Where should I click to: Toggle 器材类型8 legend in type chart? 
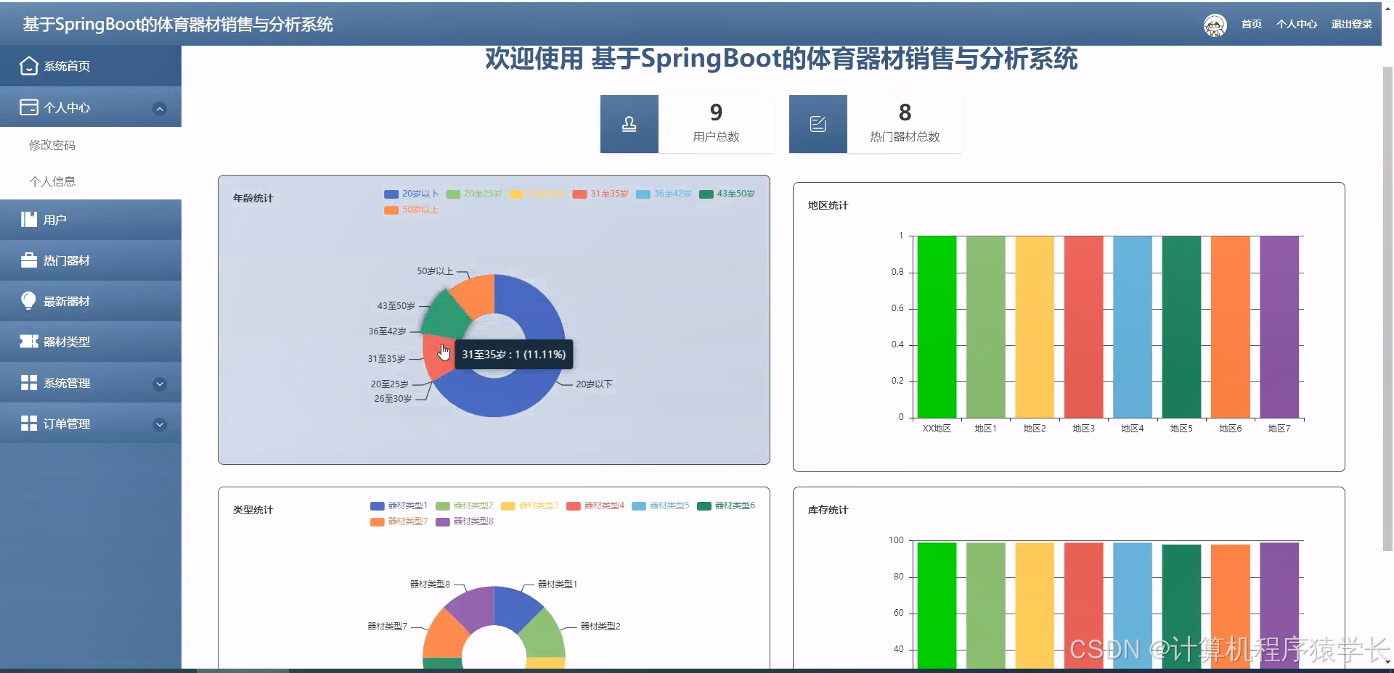(x=464, y=521)
